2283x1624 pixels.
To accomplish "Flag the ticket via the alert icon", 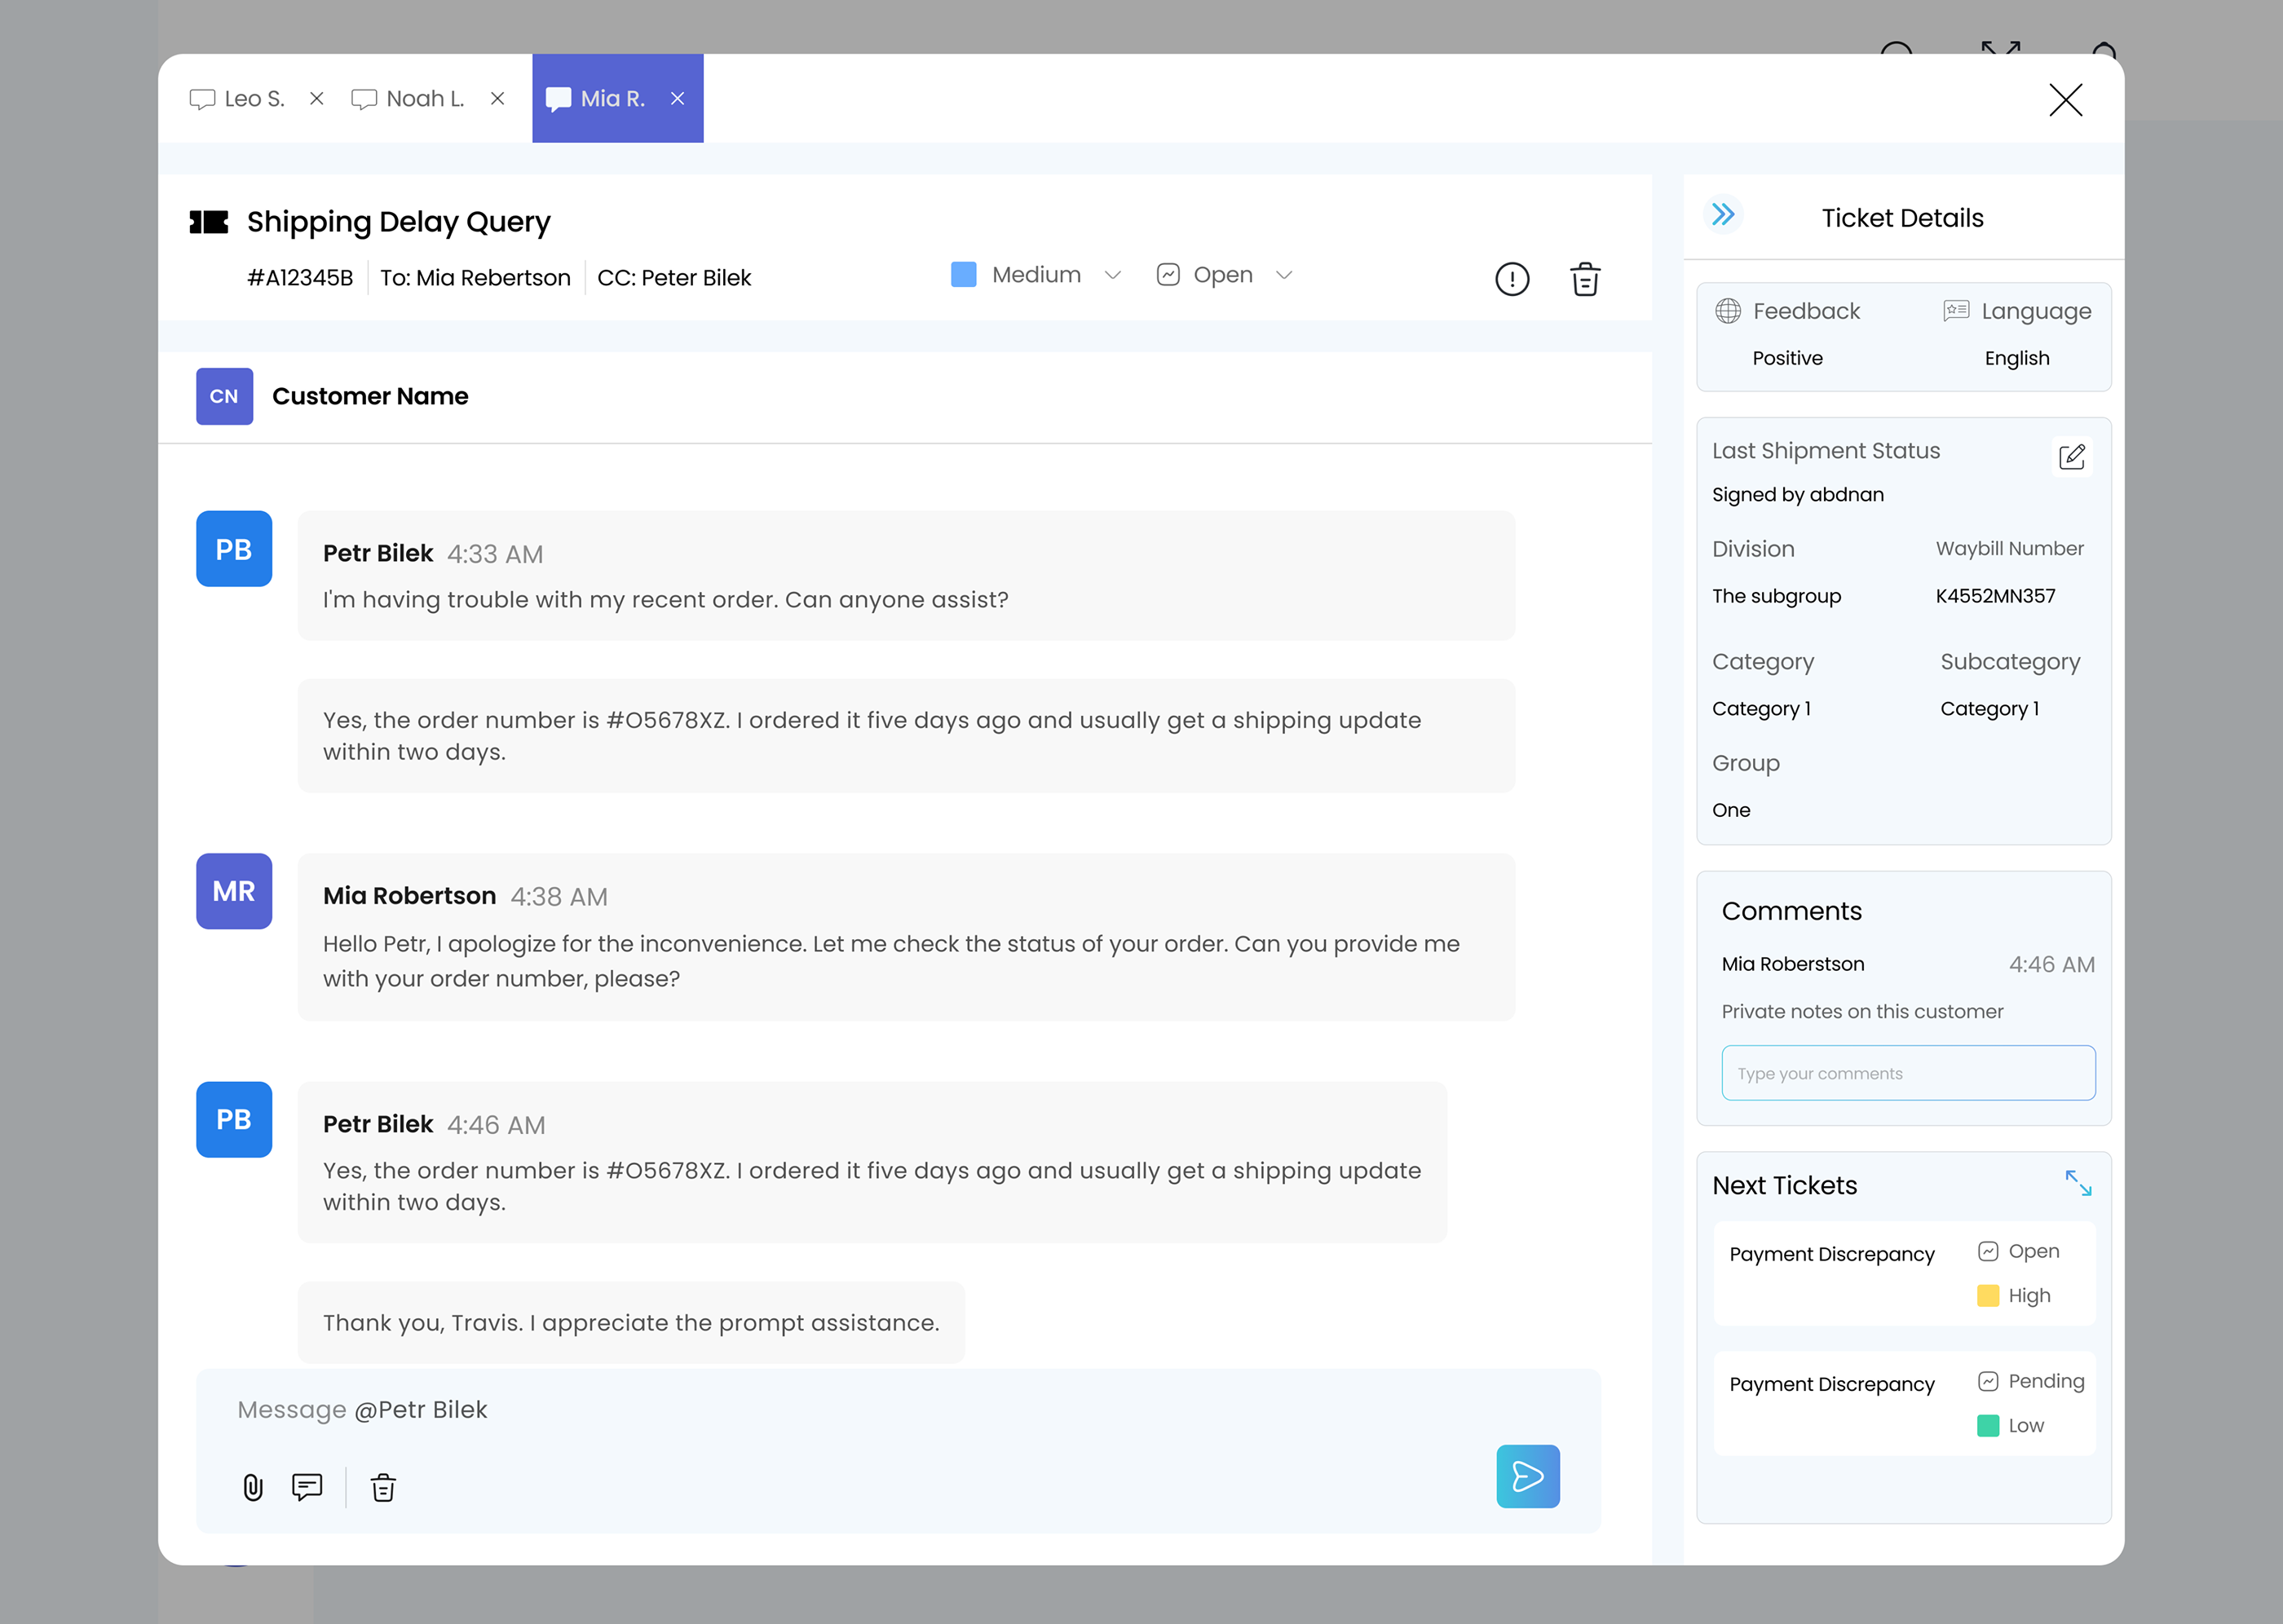I will tap(1512, 279).
